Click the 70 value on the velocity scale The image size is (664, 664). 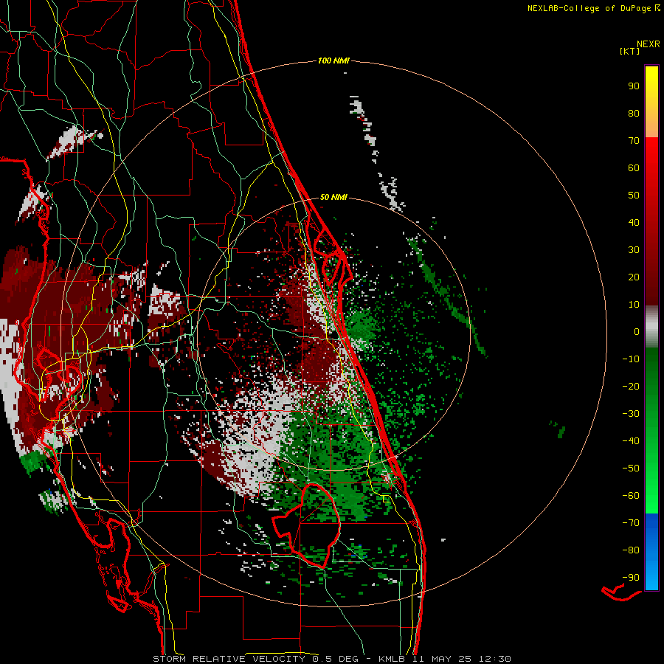(634, 141)
